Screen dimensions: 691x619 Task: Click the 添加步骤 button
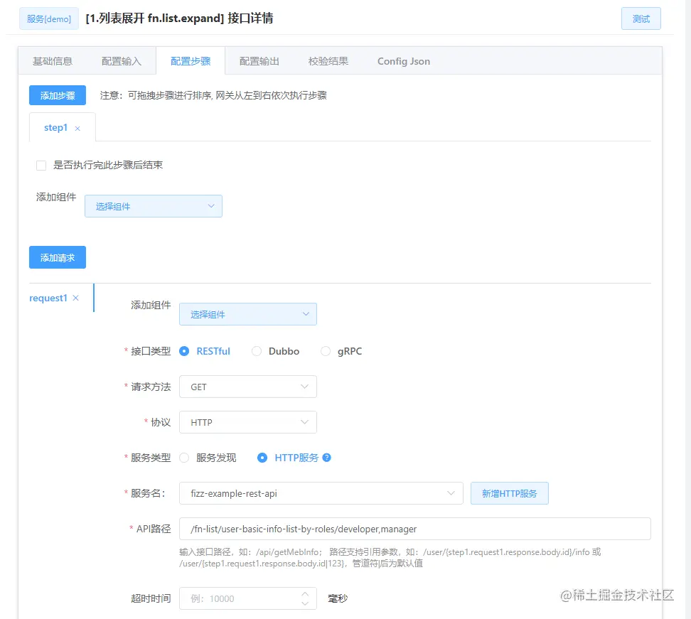pos(57,95)
